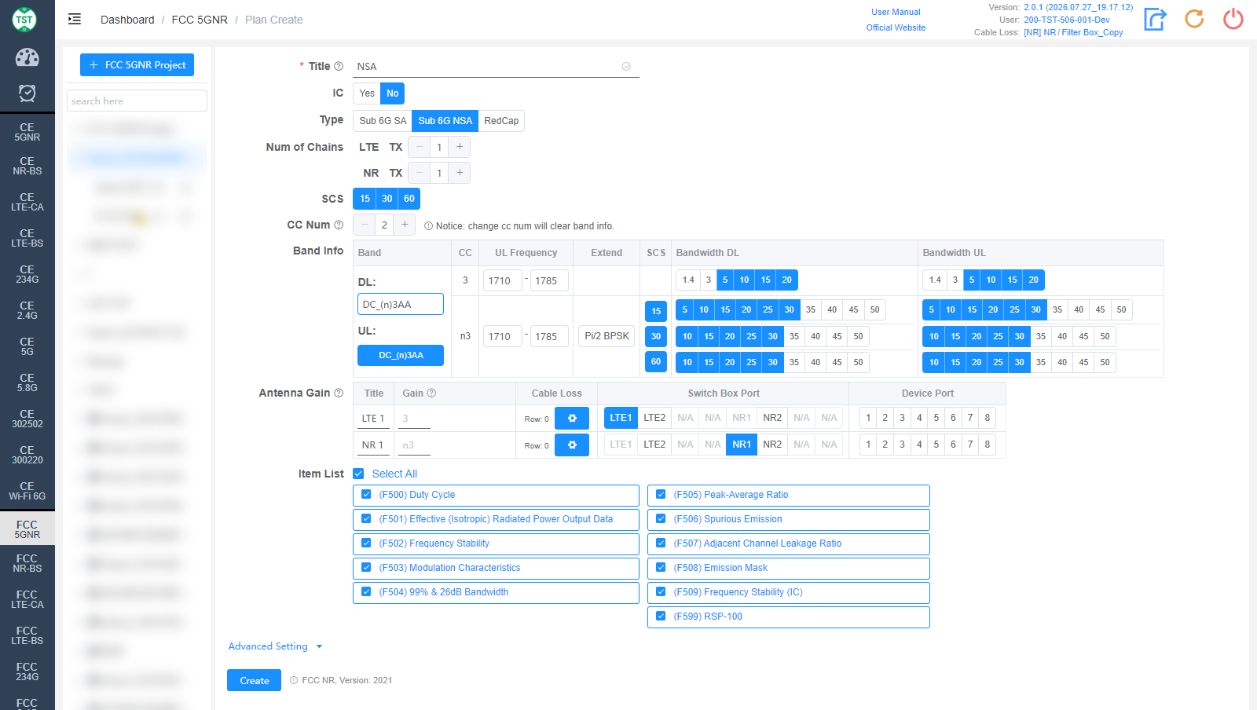
Task: Open CE 5GNR sidebar menu
Action: [27, 132]
